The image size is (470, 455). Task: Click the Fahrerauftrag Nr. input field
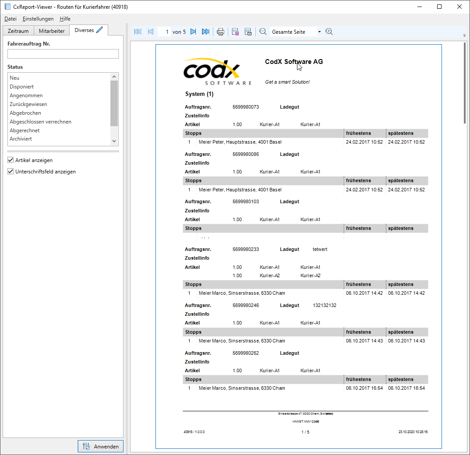click(63, 54)
